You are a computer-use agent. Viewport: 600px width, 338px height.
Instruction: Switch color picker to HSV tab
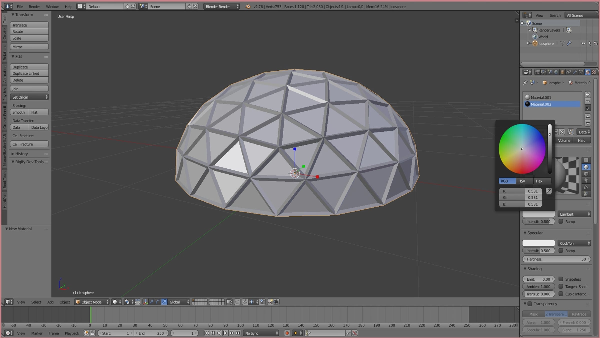tap(521, 181)
